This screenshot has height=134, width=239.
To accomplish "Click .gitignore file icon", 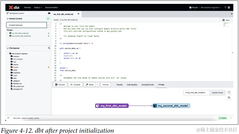I will (12, 81).
